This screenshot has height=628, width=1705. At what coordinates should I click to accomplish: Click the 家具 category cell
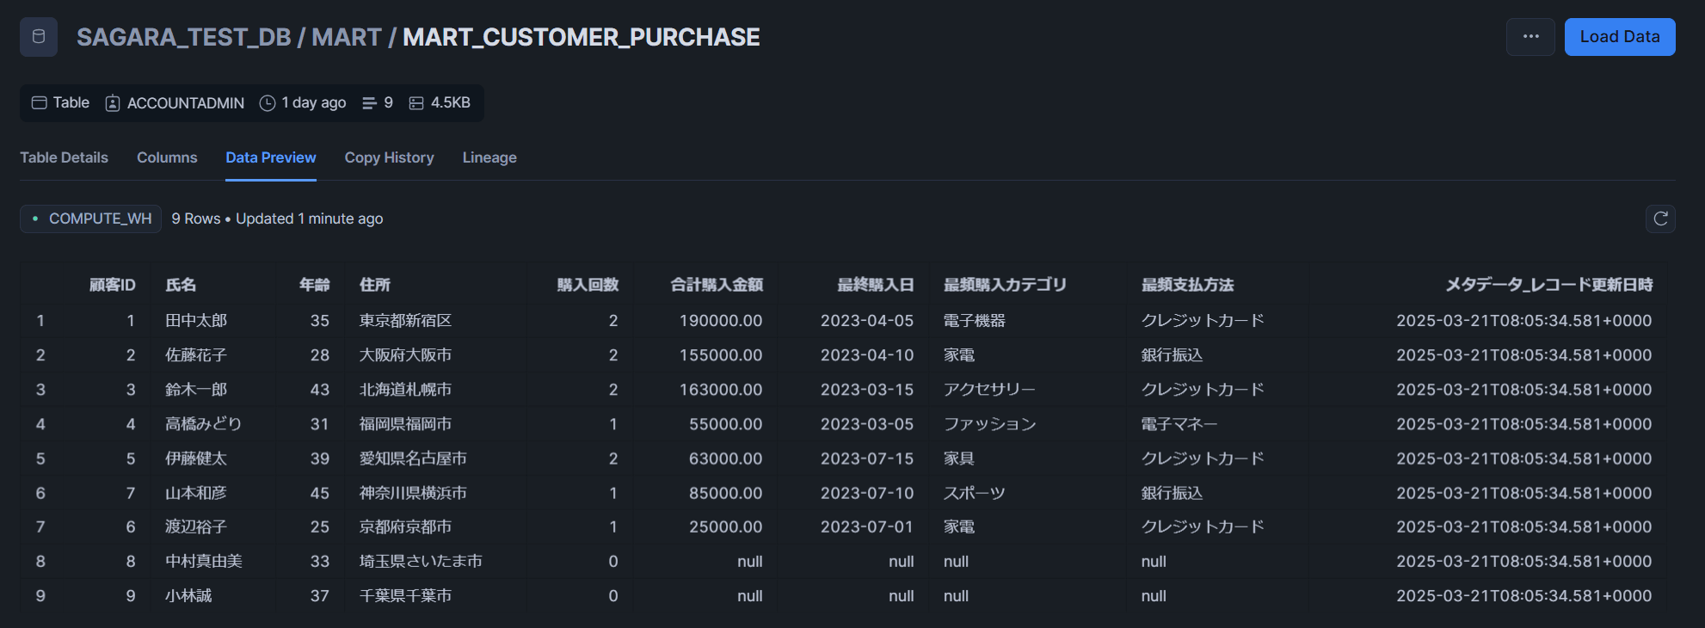pos(959,458)
